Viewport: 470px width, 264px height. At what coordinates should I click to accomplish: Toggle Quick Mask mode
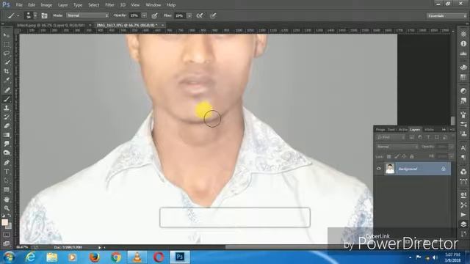pyautogui.click(x=7, y=235)
